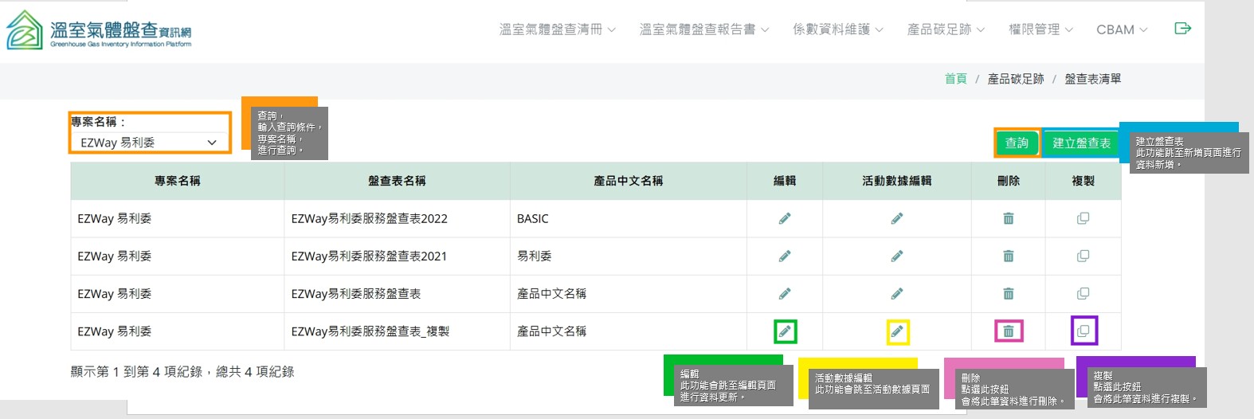Copy the EZWay易利委服務盤查表2021 record

click(x=1083, y=256)
